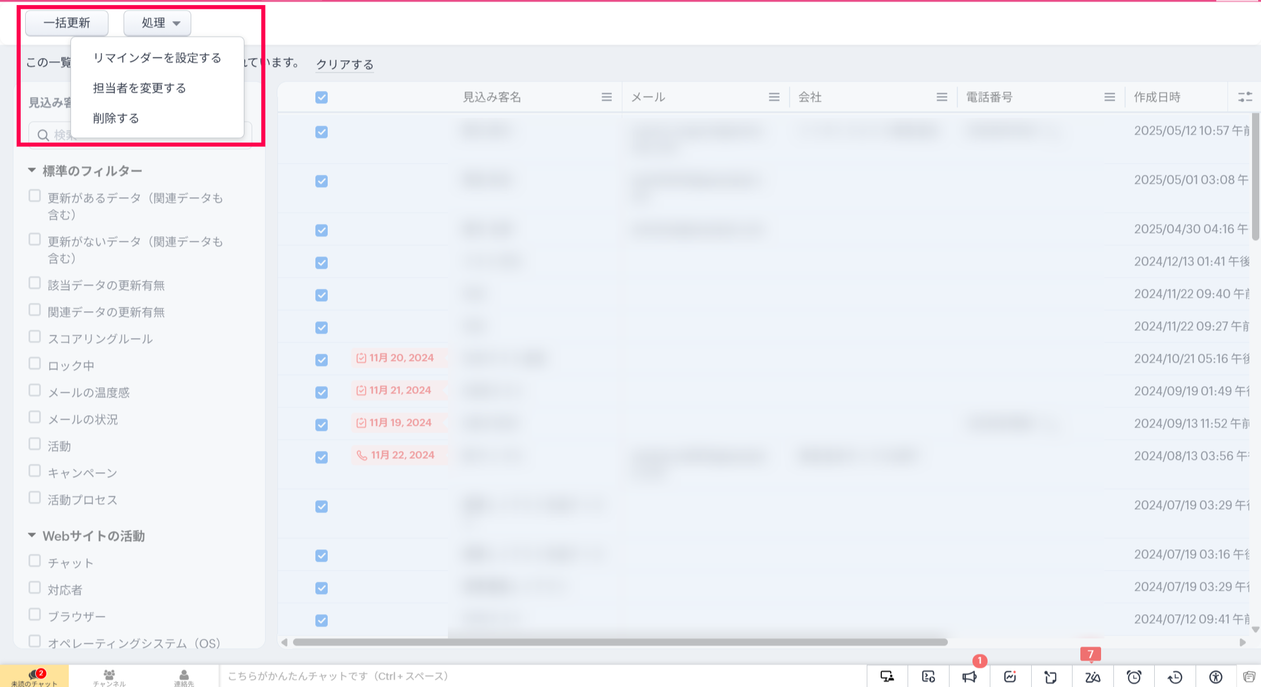Collapse the 標準のフィルター section
Viewport: 1261px width, 687px height.
click(x=32, y=170)
